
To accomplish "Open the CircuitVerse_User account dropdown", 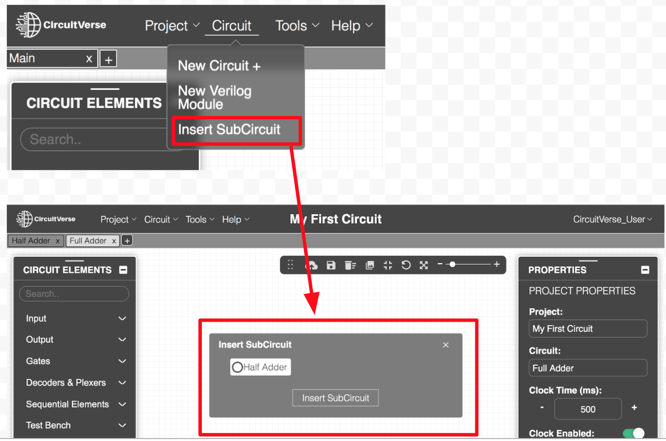I will click(612, 220).
